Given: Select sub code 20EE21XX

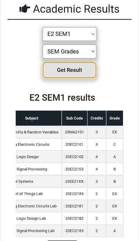Looking at the screenshot, I should (74, 182).
